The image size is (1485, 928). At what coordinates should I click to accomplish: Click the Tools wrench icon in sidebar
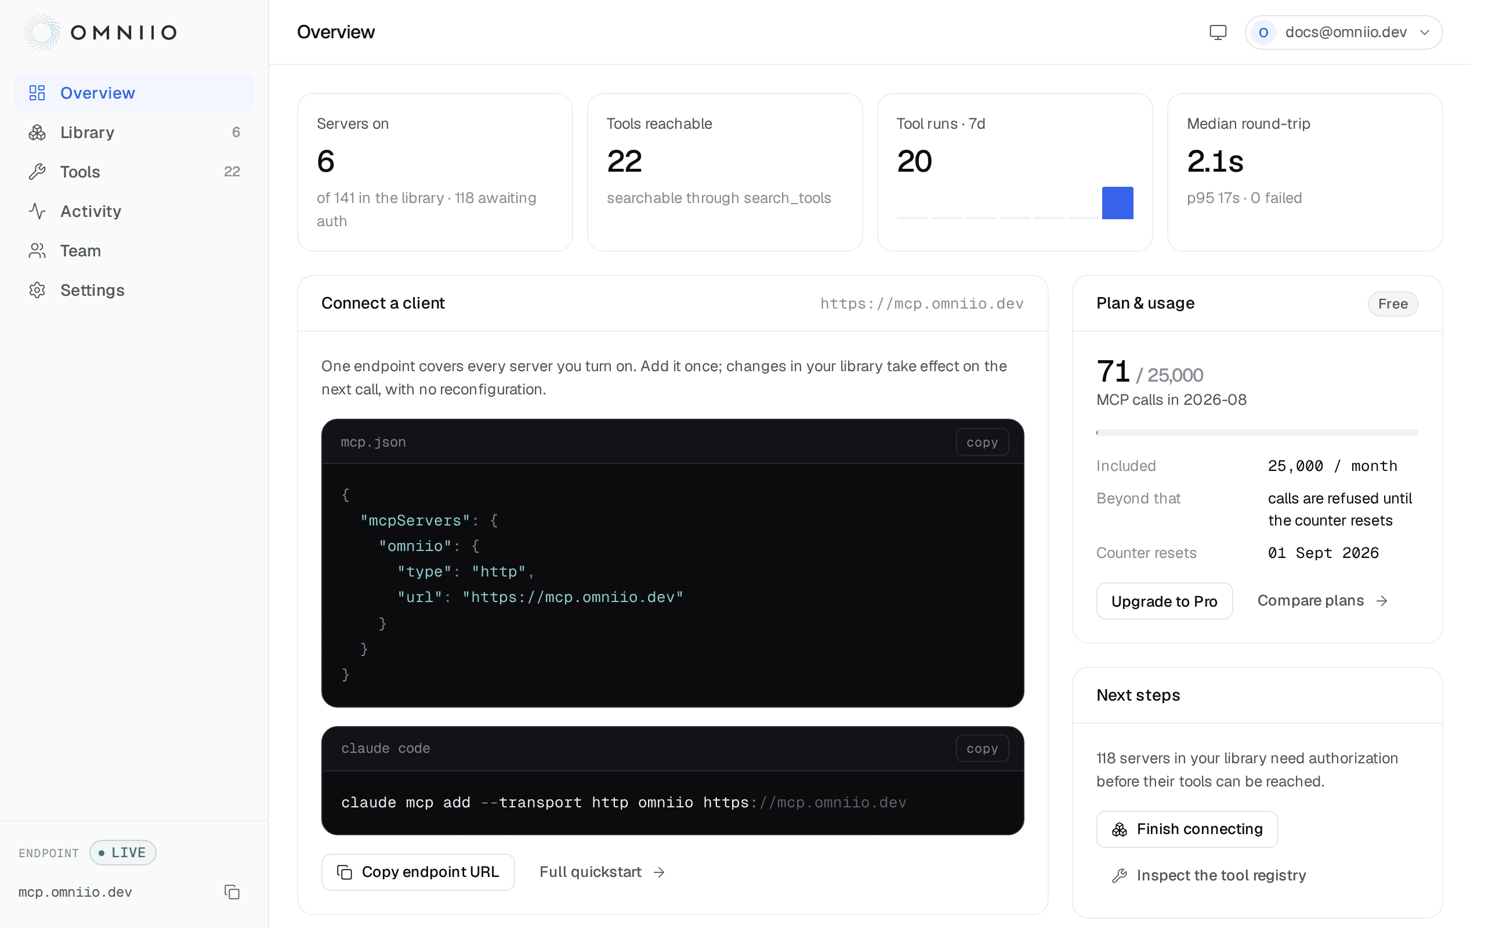[38, 172]
